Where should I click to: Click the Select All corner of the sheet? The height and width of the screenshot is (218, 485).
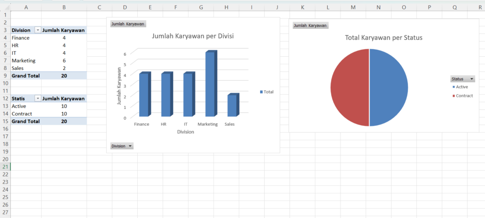tap(5, 8)
